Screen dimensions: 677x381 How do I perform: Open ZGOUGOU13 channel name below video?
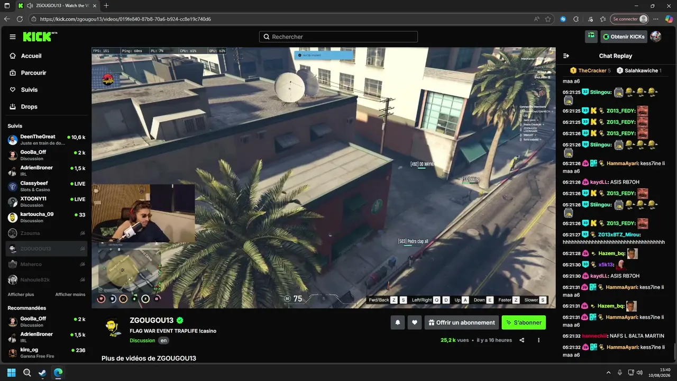tap(151, 321)
